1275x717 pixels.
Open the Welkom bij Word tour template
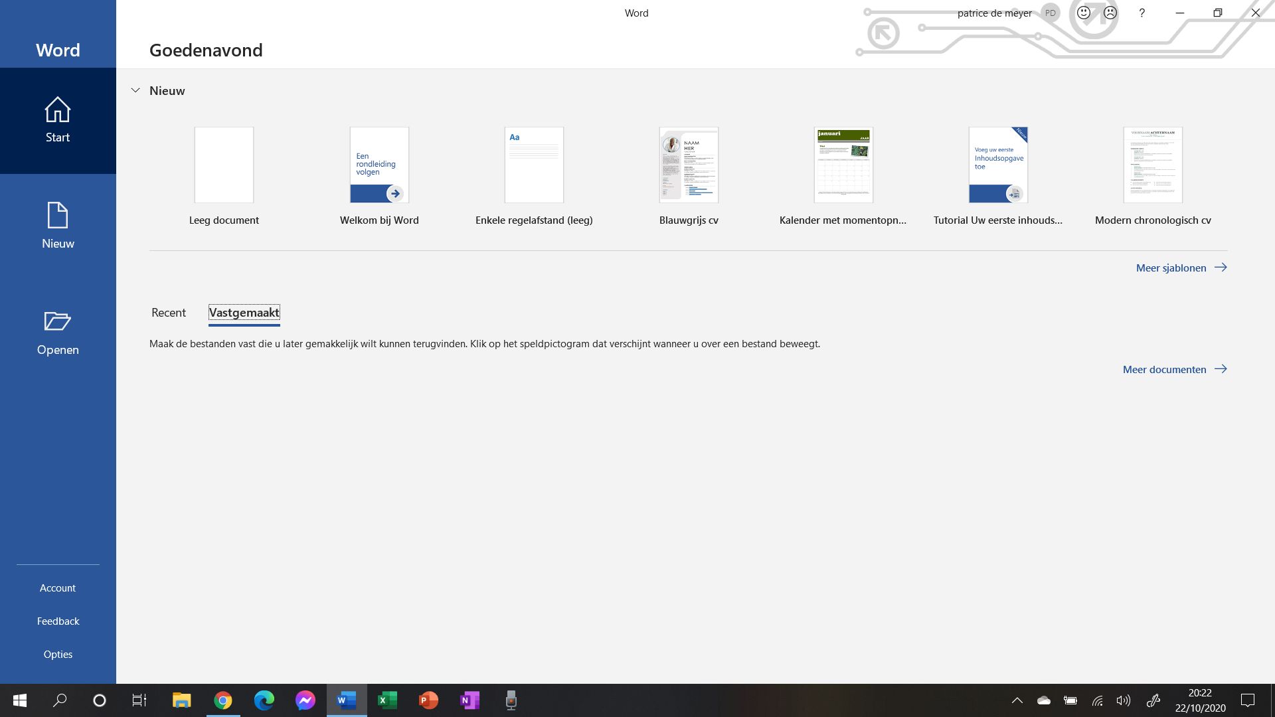tap(379, 177)
